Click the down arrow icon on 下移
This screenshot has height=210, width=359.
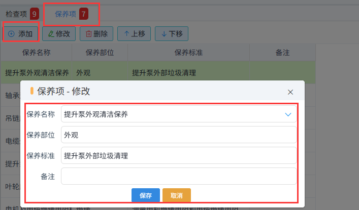tap(164, 34)
